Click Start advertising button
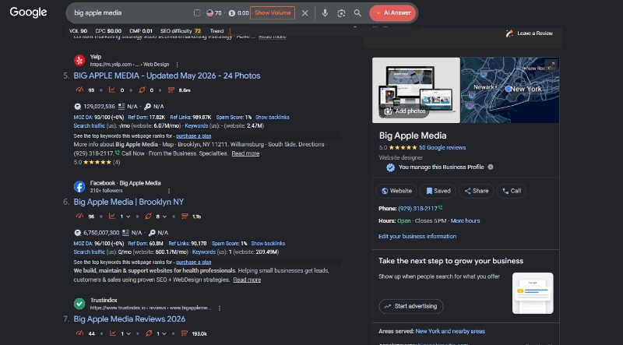This screenshot has height=345, width=623. (x=411, y=306)
